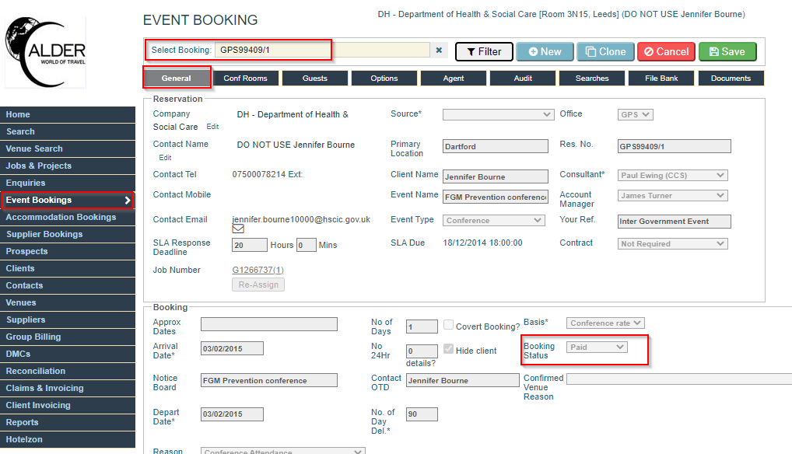Open the Basis Conference rate dropdown
The height and width of the screenshot is (454, 792).
[605, 323]
